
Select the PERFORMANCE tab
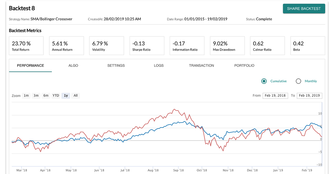(30, 66)
